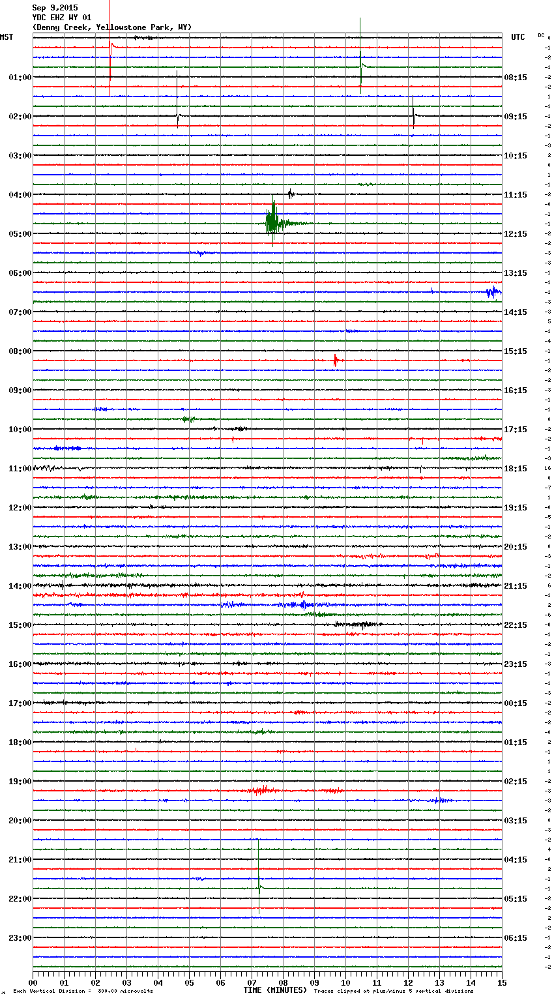The image size is (554, 1000).
Task: Click the 09:15 UTC time label
Action: pos(516,117)
